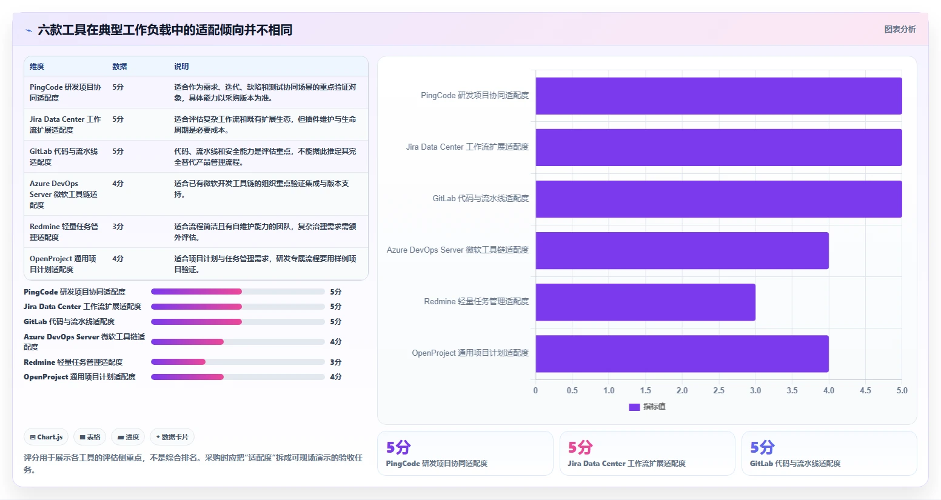Click the Azure DevOps Server chart bar

[x=682, y=250]
